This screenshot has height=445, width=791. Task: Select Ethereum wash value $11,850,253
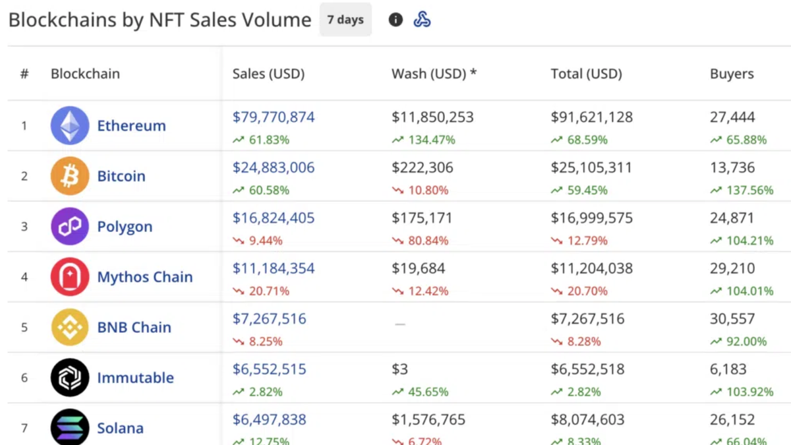pyautogui.click(x=432, y=117)
